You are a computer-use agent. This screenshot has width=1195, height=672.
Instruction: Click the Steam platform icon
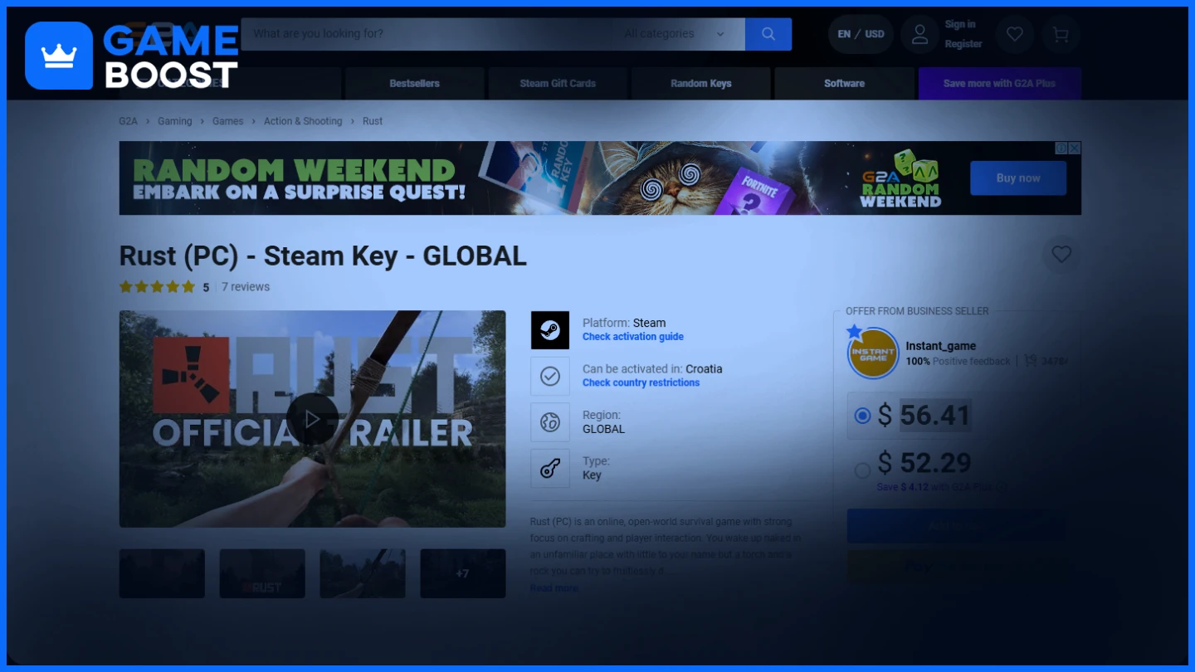pyautogui.click(x=550, y=330)
